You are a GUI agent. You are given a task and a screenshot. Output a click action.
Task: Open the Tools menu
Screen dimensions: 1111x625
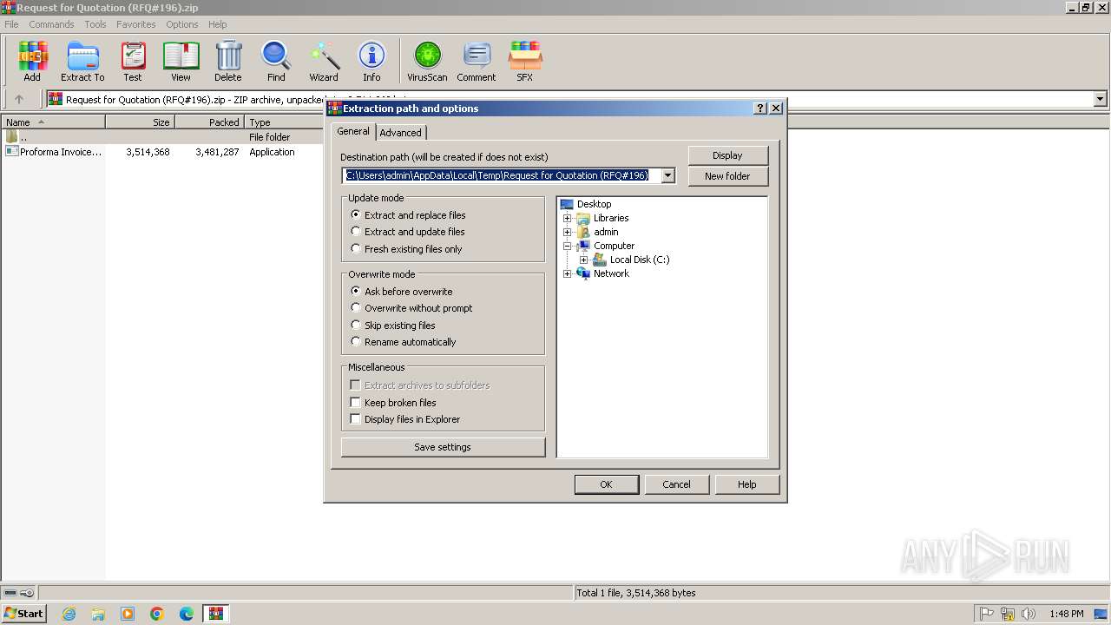95,24
